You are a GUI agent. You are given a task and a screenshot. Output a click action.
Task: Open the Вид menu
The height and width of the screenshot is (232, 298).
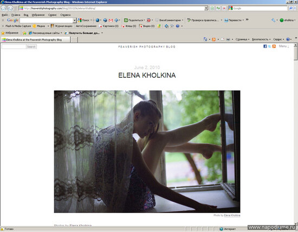[x=26, y=15]
